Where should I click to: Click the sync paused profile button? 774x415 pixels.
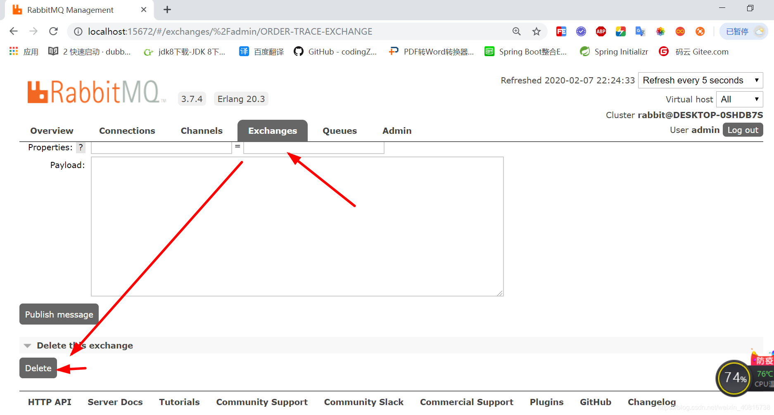point(743,31)
